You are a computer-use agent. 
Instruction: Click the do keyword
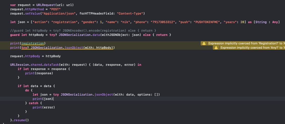tap(27, 90)
